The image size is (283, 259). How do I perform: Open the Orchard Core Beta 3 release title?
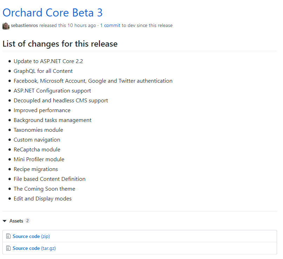click(53, 13)
